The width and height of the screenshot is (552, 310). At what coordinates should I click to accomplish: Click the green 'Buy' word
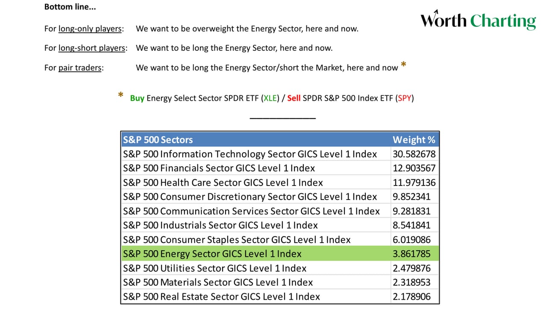click(x=137, y=98)
